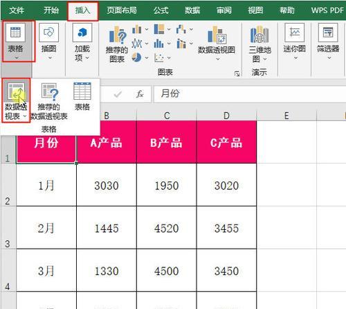This screenshot has width=346, height=309.
Task: Switch to the 页面布局 tab
Action: (122, 10)
